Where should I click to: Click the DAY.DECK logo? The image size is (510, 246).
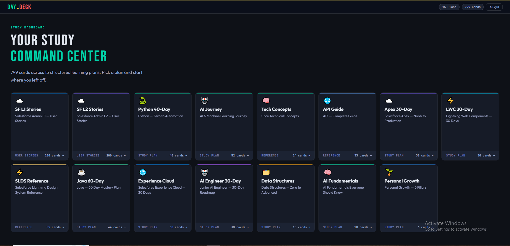click(19, 7)
